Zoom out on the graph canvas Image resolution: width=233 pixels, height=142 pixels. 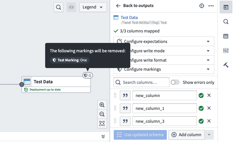pyautogui.click(x=102, y=114)
